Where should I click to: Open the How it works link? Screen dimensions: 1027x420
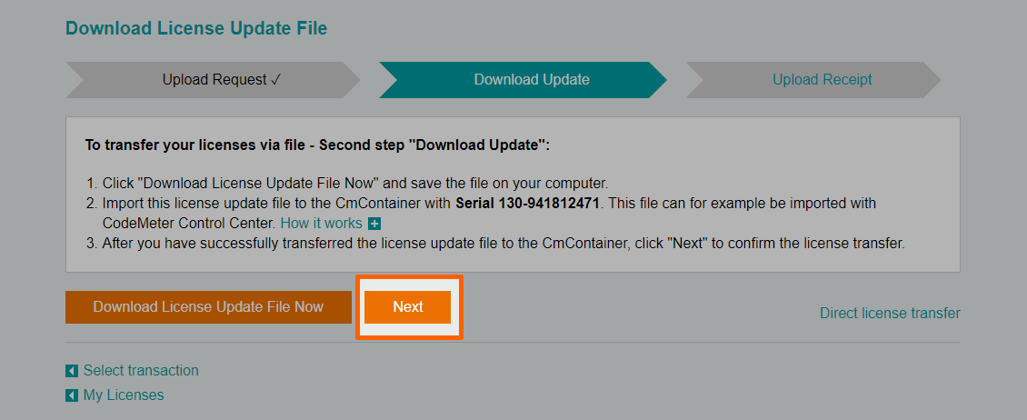pos(321,223)
